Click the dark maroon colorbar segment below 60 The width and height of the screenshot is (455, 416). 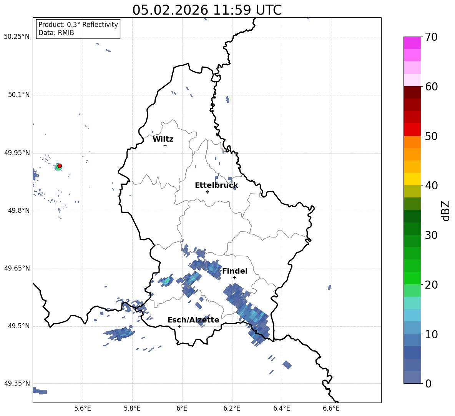[x=412, y=92]
